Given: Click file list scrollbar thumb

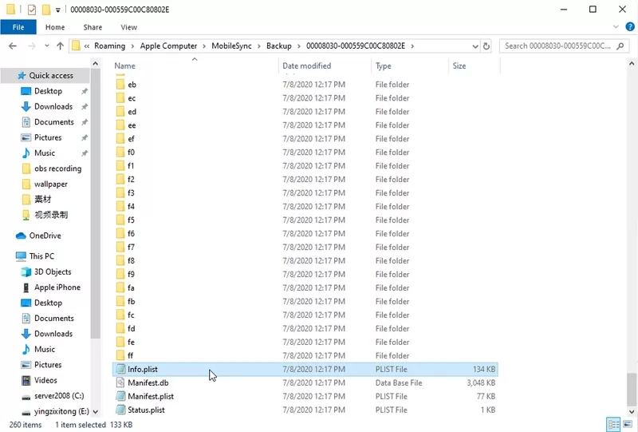Looking at the screenshot, I should coord(632,389).
